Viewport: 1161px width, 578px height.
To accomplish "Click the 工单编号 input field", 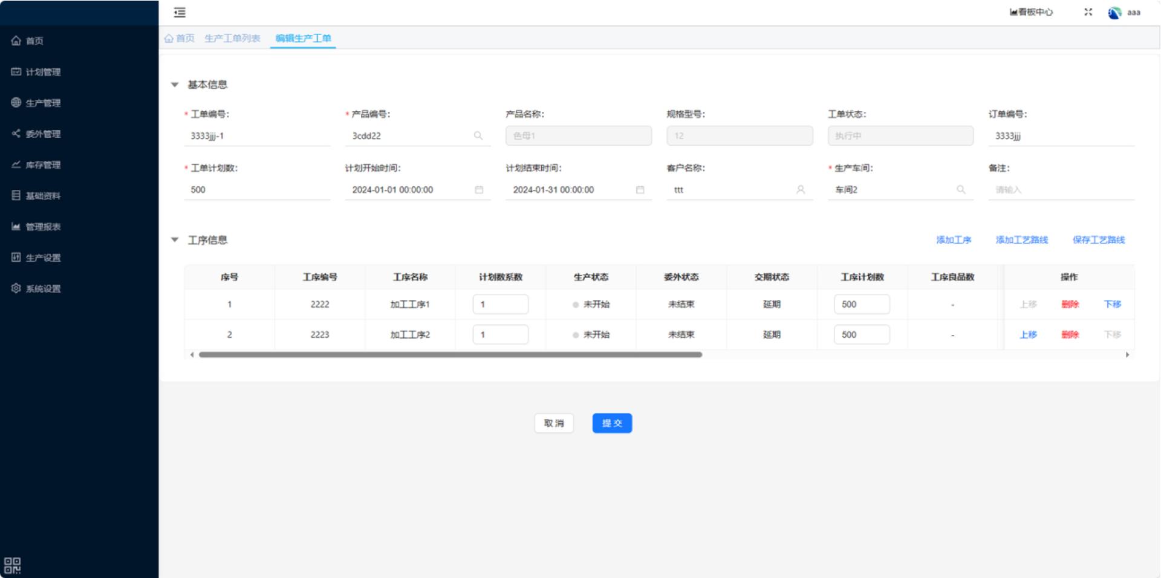I will tap(257, 136).
